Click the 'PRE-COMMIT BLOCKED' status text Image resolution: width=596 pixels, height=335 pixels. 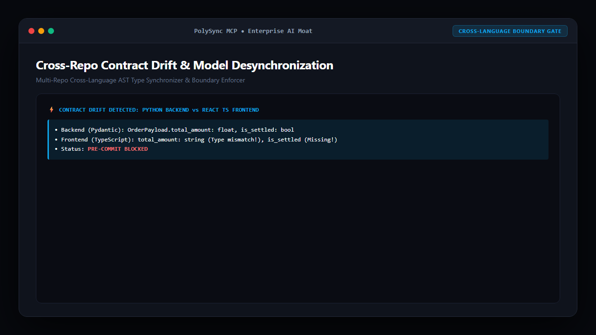click(118, 149)
